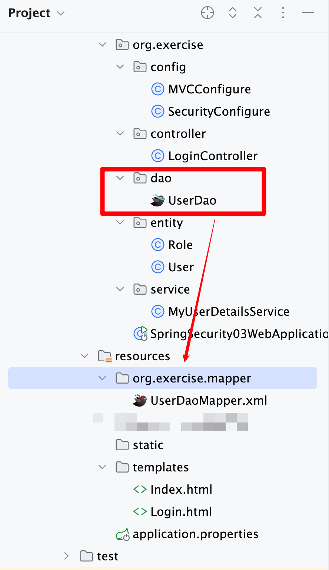The height and width of the screenshot is (570, 329).
Task: Click the Spring Boot icon beside SpringSecurity03WebApplication
Action: [140, 334]
